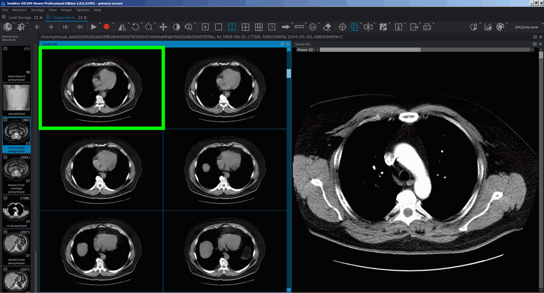This screenshot has height=293, width=544.
Task: Select the free rotate tool
Action: [x=149, y=27]
